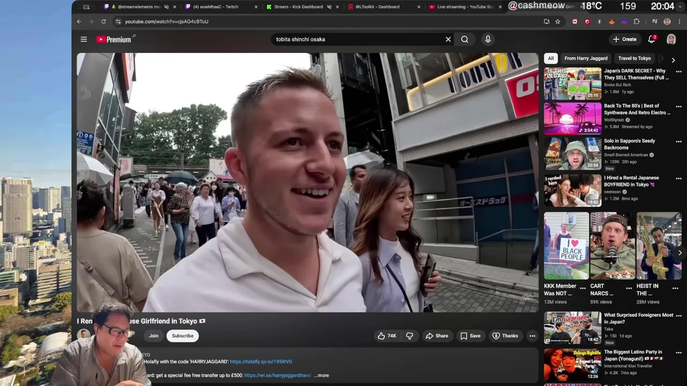Open more actions menu beside Thanks
The width and height of the screenshot is (687, 386).
(532, 336)
